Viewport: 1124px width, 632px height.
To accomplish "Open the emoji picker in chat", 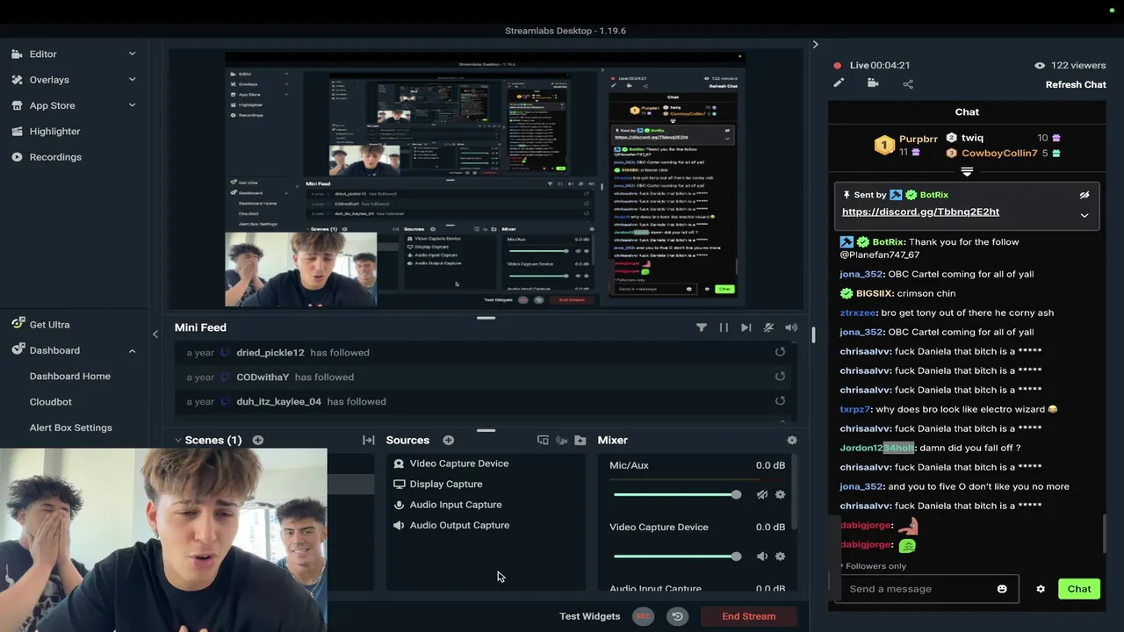I will point(1002,589).
